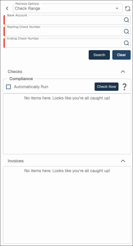Enable the Automatically Run checkbox

pos(9,87)
